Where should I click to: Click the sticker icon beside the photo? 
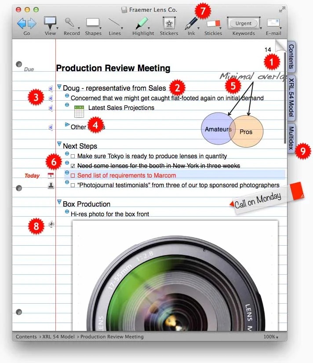(x=51, y=224)
